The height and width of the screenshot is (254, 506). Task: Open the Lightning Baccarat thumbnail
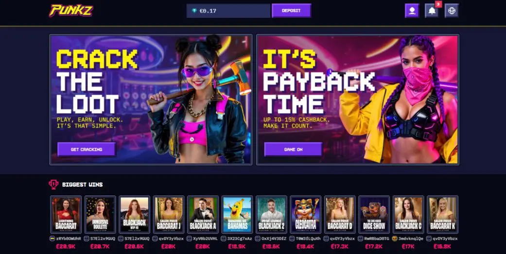(x=66, y=214)
